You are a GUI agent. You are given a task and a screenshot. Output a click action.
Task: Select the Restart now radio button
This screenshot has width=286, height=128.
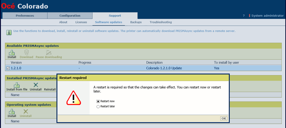point(98,101)
